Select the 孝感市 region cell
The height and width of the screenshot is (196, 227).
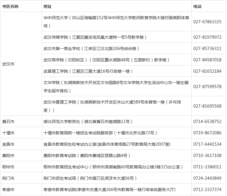point(21,189)
